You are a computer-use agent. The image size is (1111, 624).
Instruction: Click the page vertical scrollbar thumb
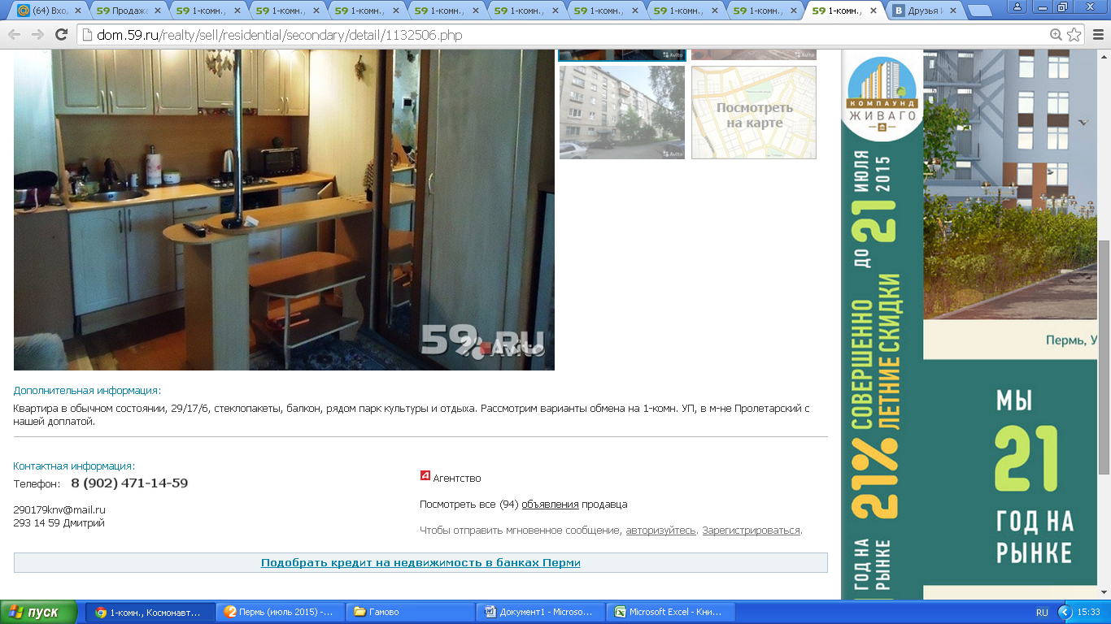click(1104, 357)
